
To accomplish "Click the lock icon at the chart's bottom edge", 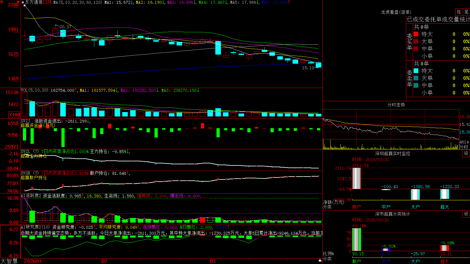I will pyautogui.click(x=320, y=260).
